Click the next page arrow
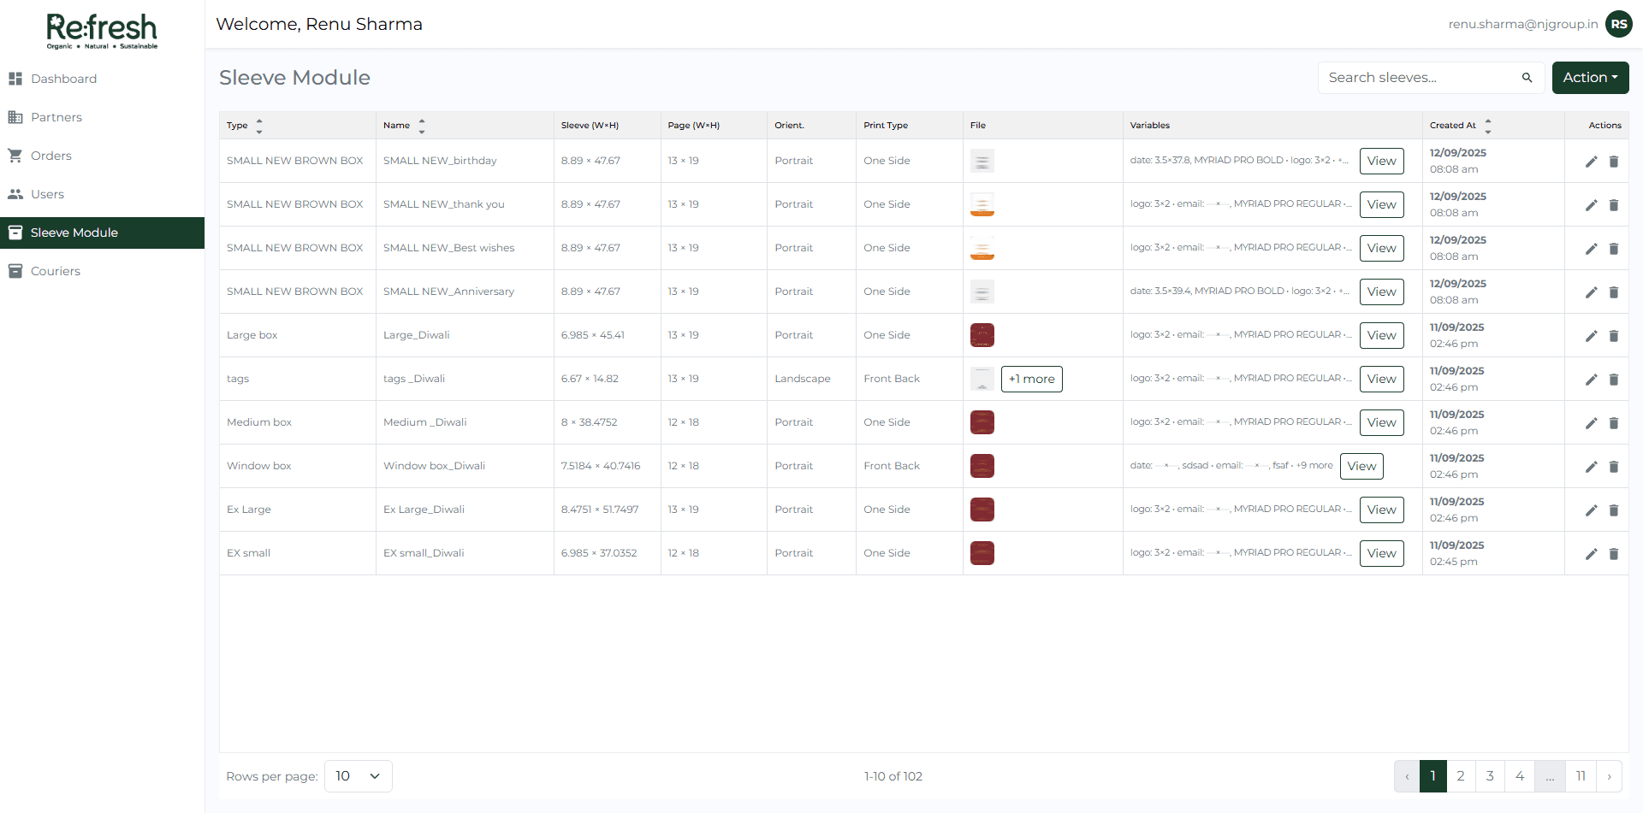Screen dimensions: 1643x813 (1609, 776)
